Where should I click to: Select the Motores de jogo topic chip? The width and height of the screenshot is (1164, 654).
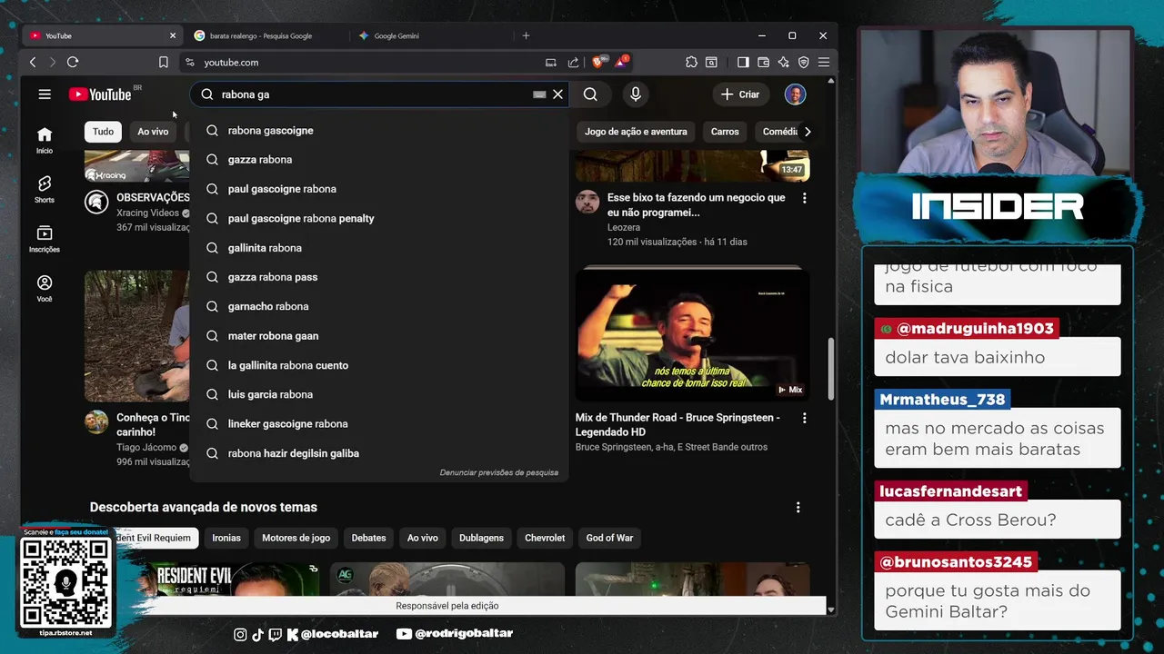(x=296, y=538)
